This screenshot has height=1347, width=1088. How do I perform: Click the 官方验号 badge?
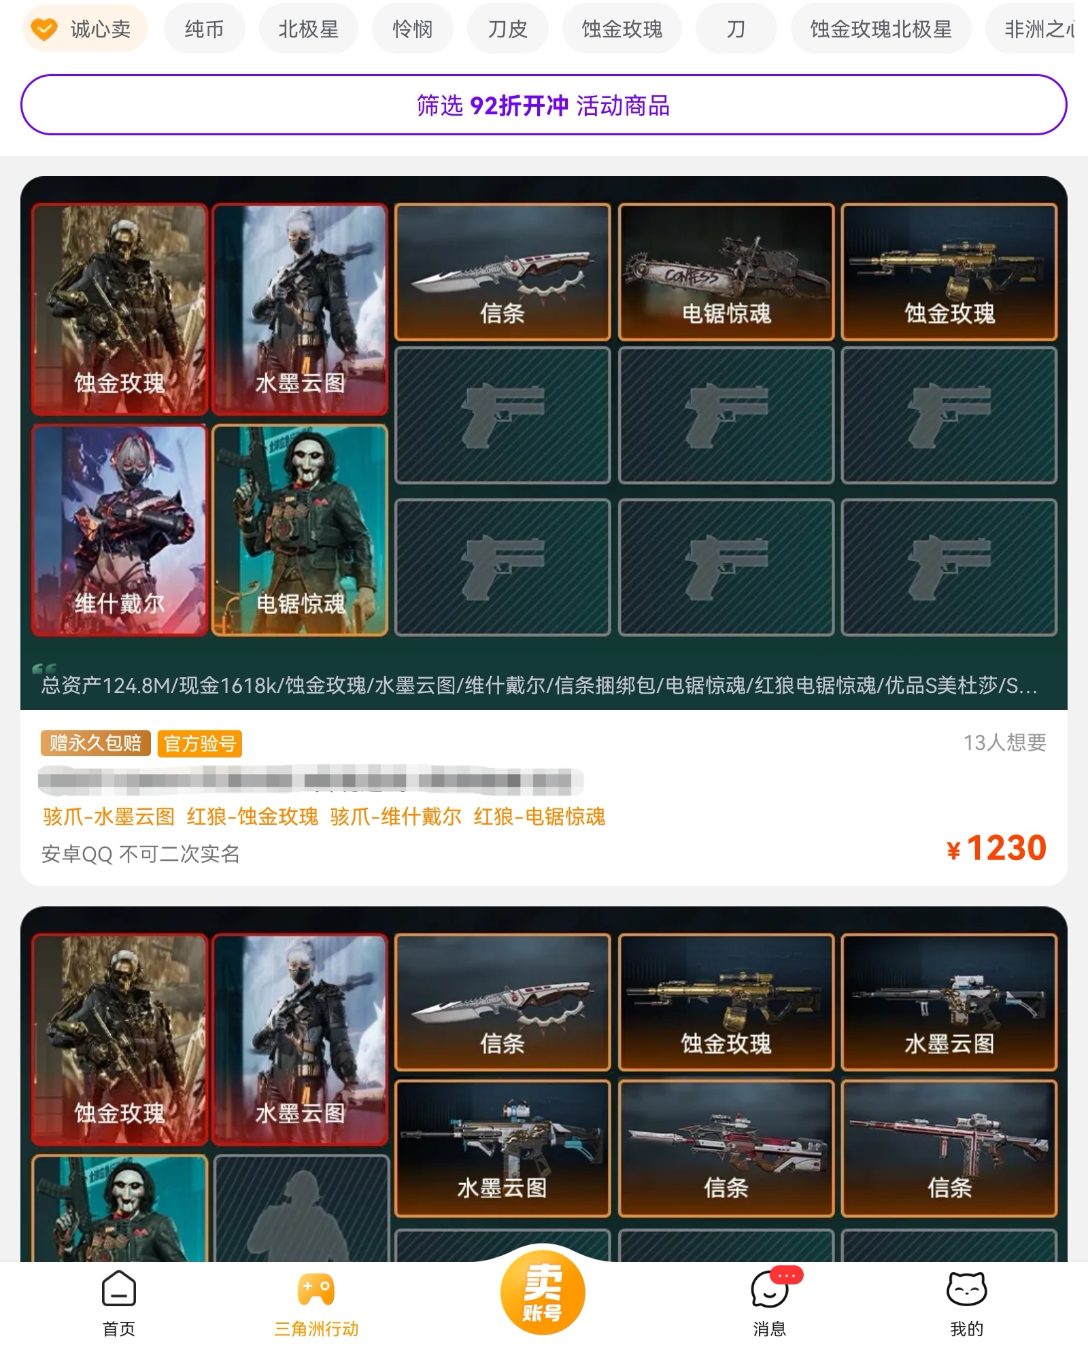pos(200,743)
